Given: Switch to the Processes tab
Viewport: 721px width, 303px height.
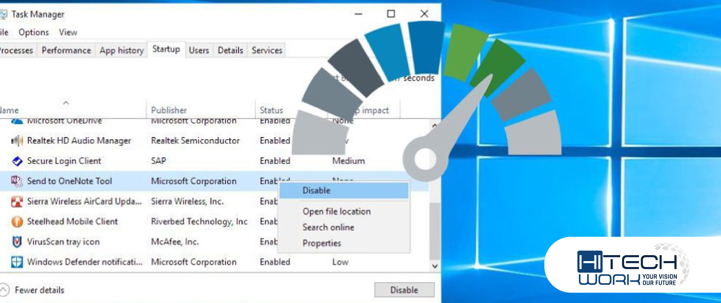Looking at the screenshot, I should [x=16, y=50].
